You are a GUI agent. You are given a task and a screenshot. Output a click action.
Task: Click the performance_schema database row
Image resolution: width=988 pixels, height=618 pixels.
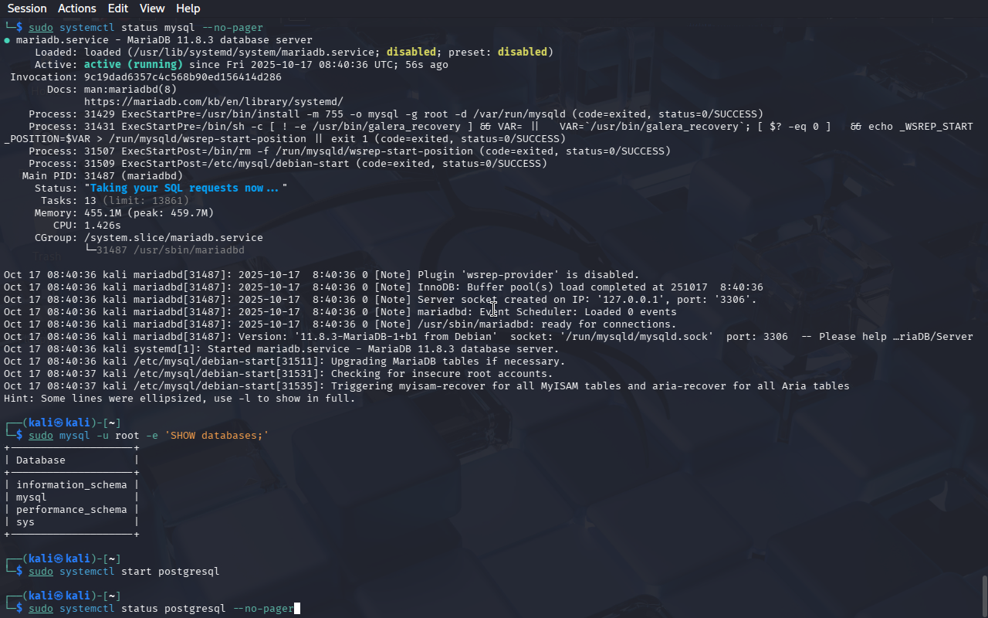[x=71, y=510]
